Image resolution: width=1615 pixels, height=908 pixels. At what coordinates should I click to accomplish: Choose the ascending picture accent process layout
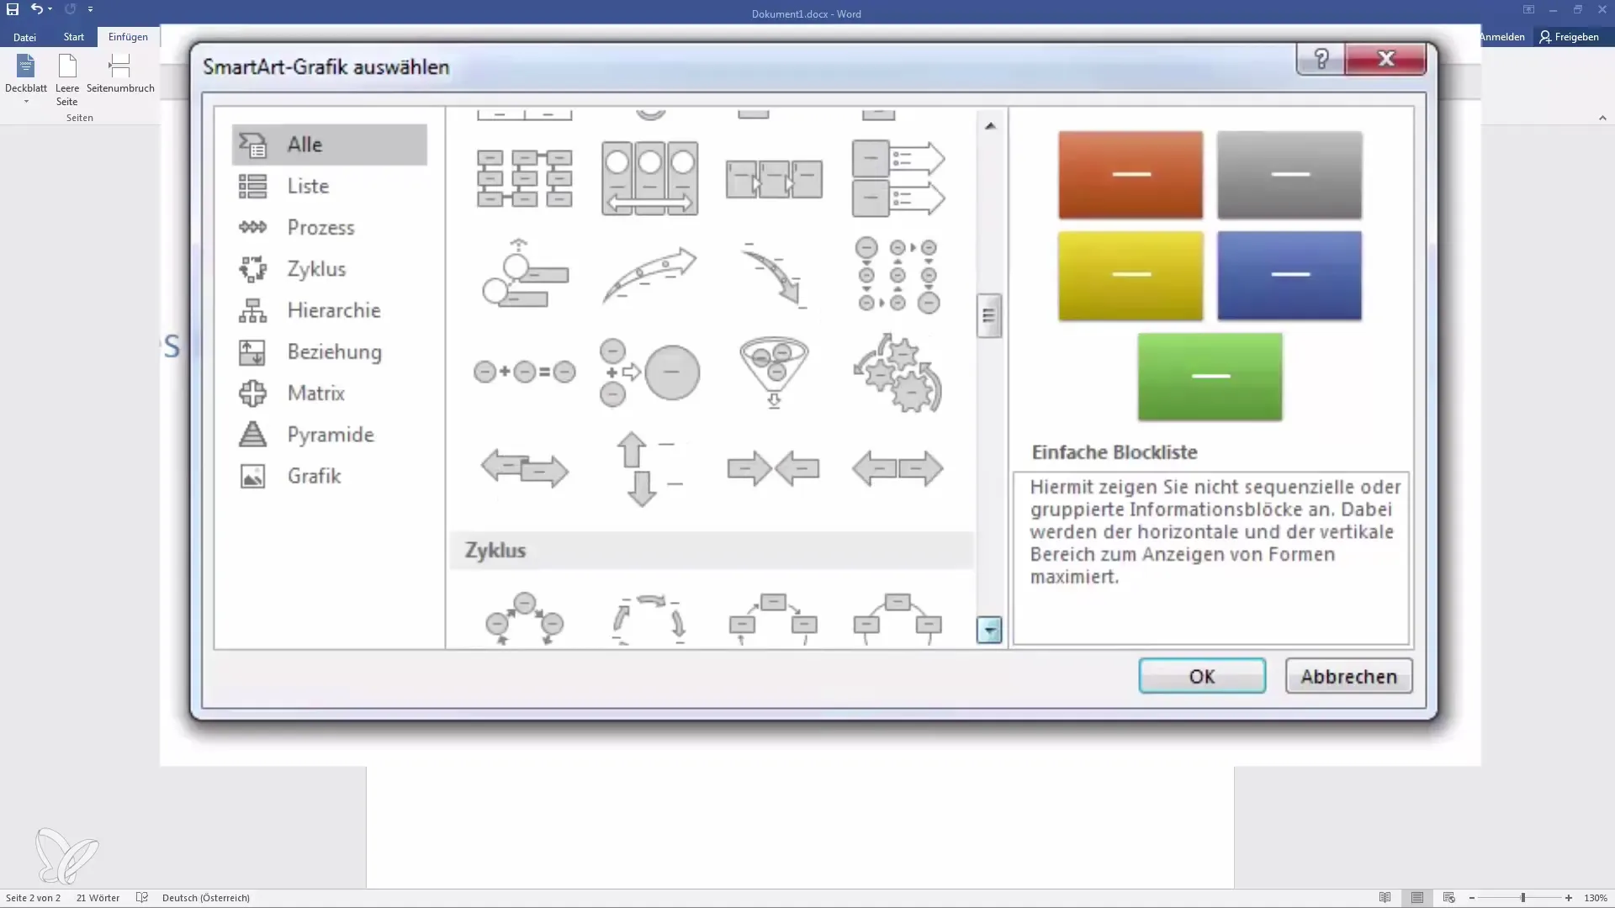coord(525,275)
